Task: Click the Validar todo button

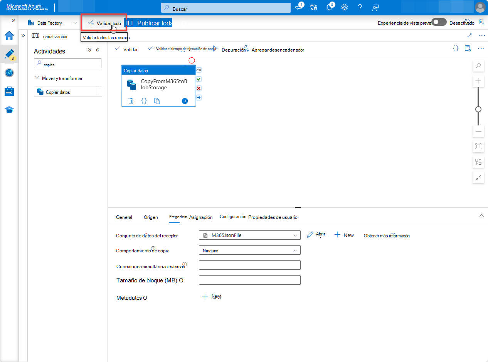Action: pyautogui.click(x=103, y=23)
